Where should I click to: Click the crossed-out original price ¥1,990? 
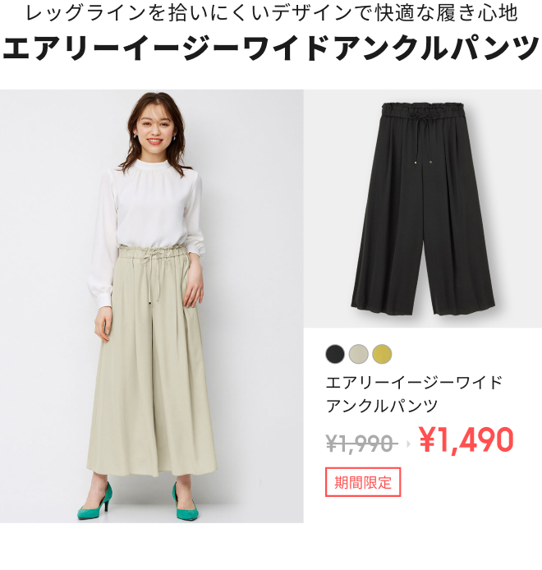(361, 444)
